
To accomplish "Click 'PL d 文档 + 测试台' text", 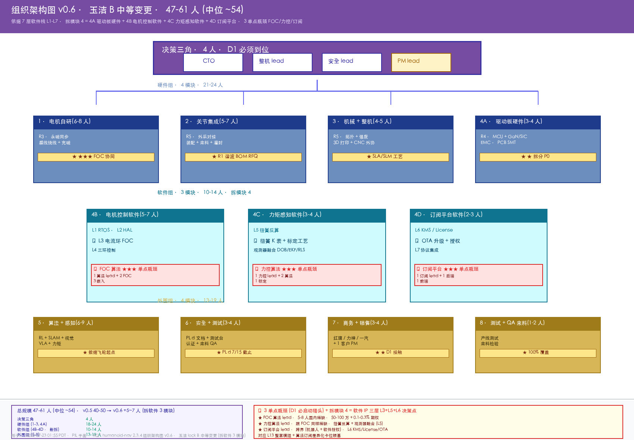I will coord(205,338).
